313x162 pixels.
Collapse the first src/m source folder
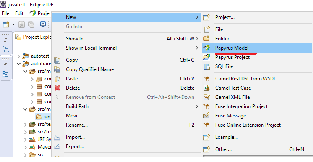(25, 71)
